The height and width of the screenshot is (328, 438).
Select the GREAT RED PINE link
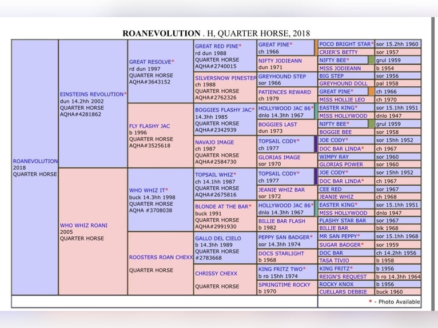point(217,46)
